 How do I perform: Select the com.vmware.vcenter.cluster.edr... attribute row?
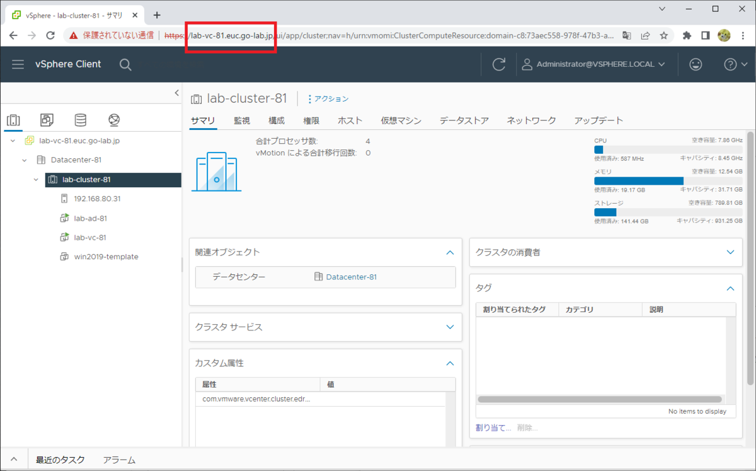[x=320, y=399]
